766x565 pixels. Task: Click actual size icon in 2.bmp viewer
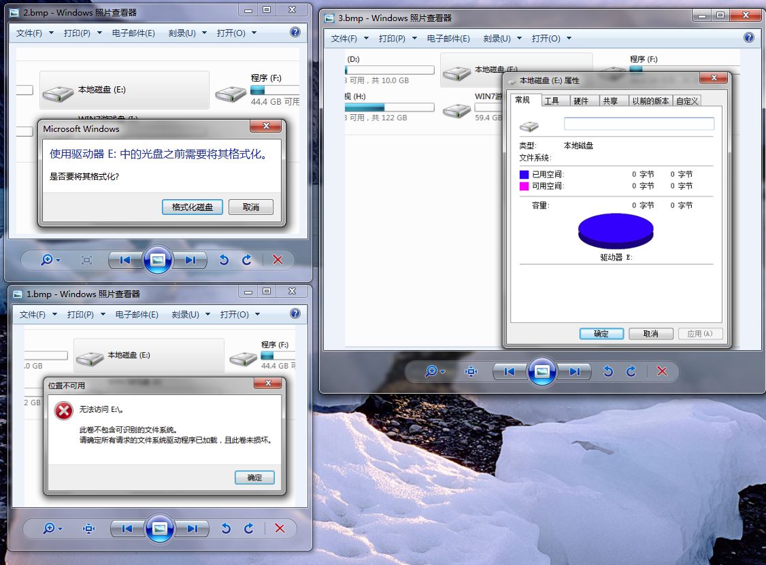pos(86,260)
